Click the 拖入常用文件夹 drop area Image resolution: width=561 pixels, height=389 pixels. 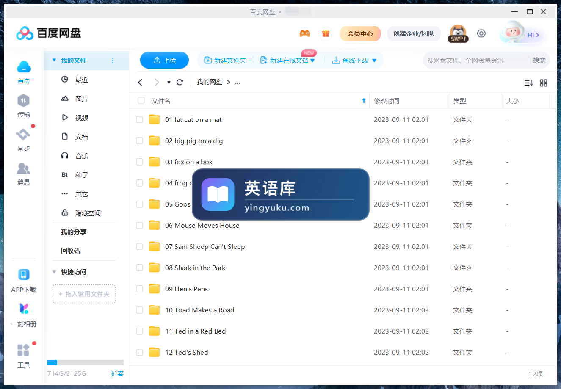84,294
